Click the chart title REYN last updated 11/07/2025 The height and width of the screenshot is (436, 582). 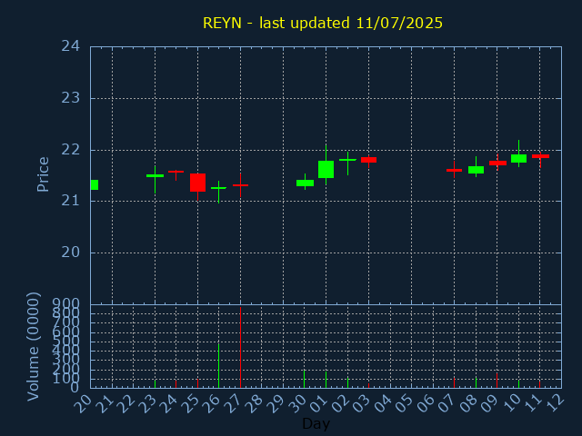(323, 23)
